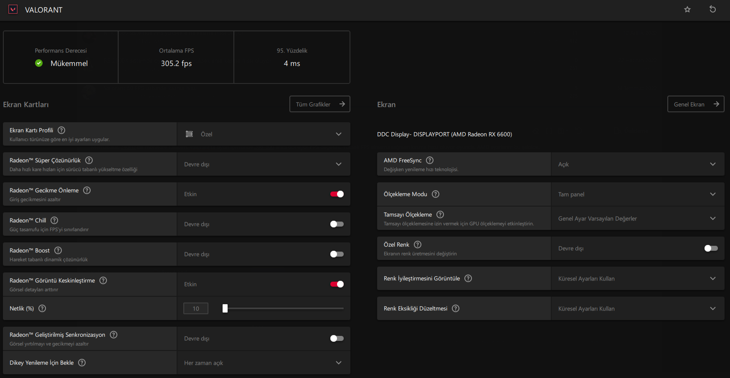The height and width of the screenshot is (378, 730).
Task: Click help icon beside Radeon Chill
Action: [x=54, y=220]
